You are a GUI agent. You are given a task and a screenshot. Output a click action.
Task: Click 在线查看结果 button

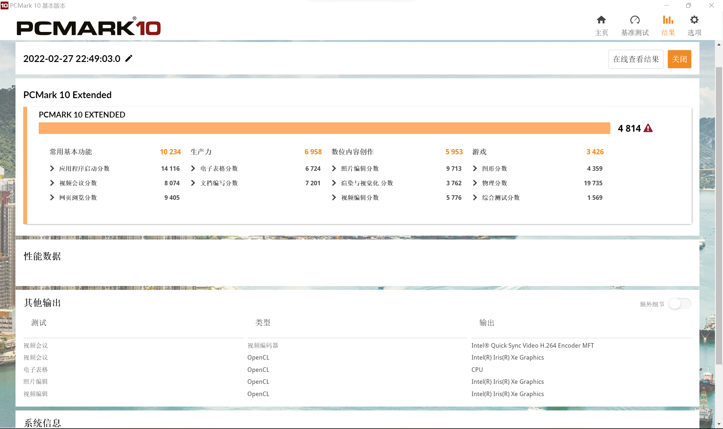coord(636,59)
